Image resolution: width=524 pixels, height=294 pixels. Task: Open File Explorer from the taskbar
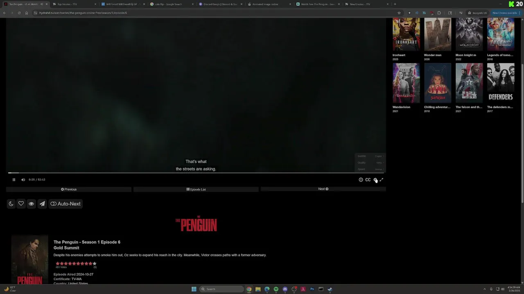pyautogui.click(x=258, y=289)
